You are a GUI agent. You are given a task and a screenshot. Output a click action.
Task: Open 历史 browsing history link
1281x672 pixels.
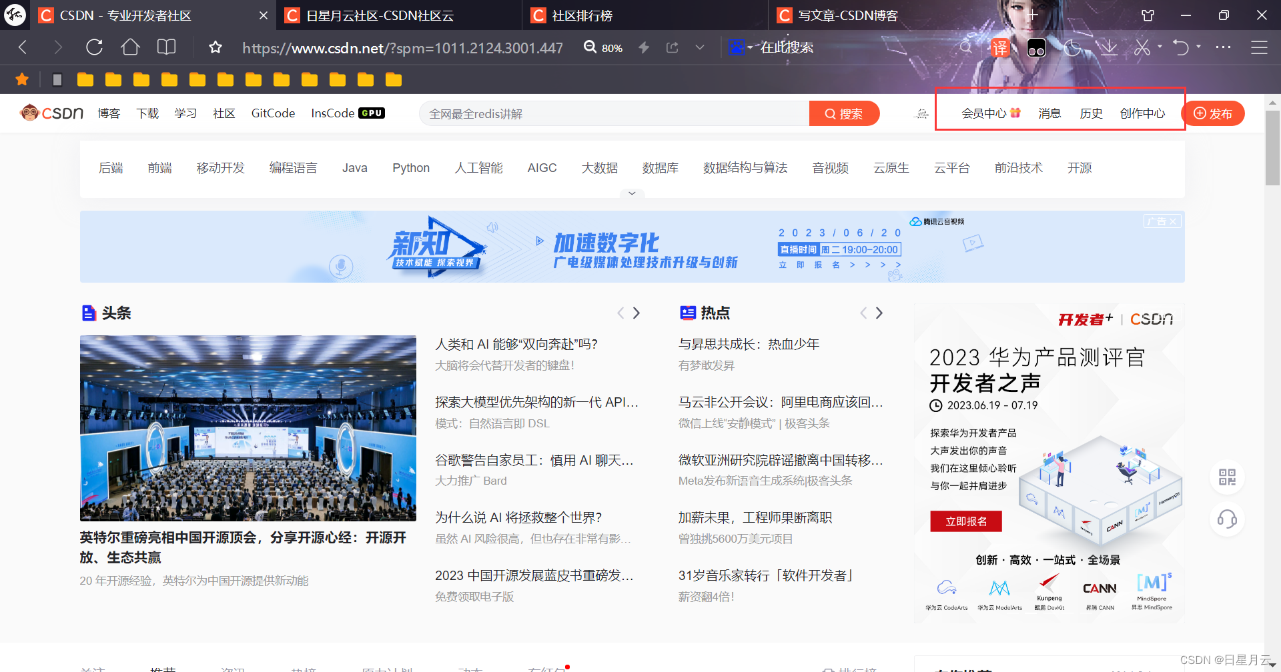click(1091, 113)
